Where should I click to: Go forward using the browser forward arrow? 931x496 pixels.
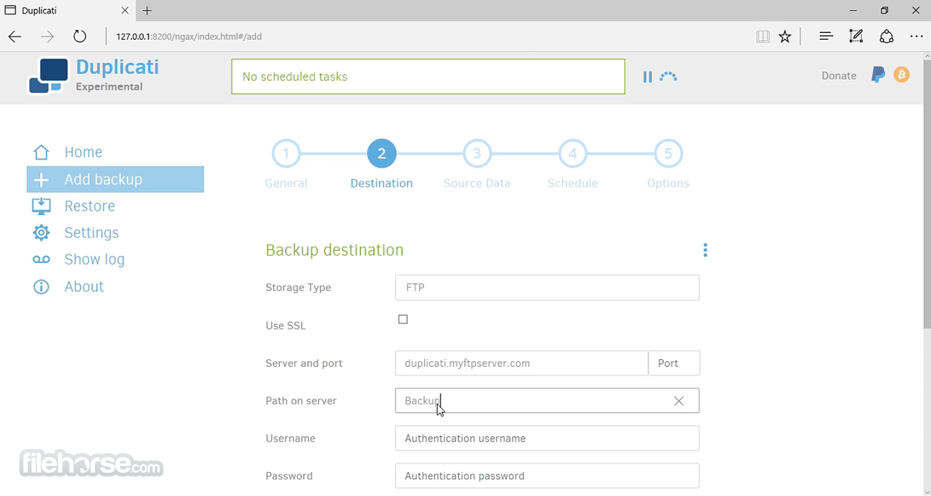pyautogui.click(x=47, y=36)
